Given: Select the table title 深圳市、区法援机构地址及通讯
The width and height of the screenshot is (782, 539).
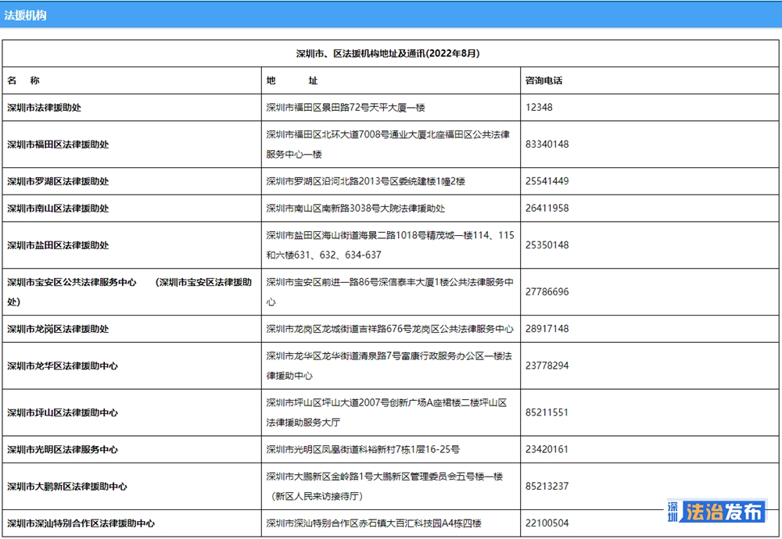Looking at the screenshot, I should coord(387,54).
